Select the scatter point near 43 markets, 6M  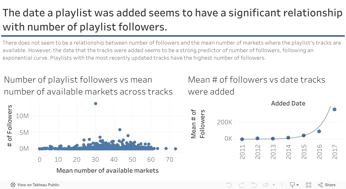click(x=120, y=129)
